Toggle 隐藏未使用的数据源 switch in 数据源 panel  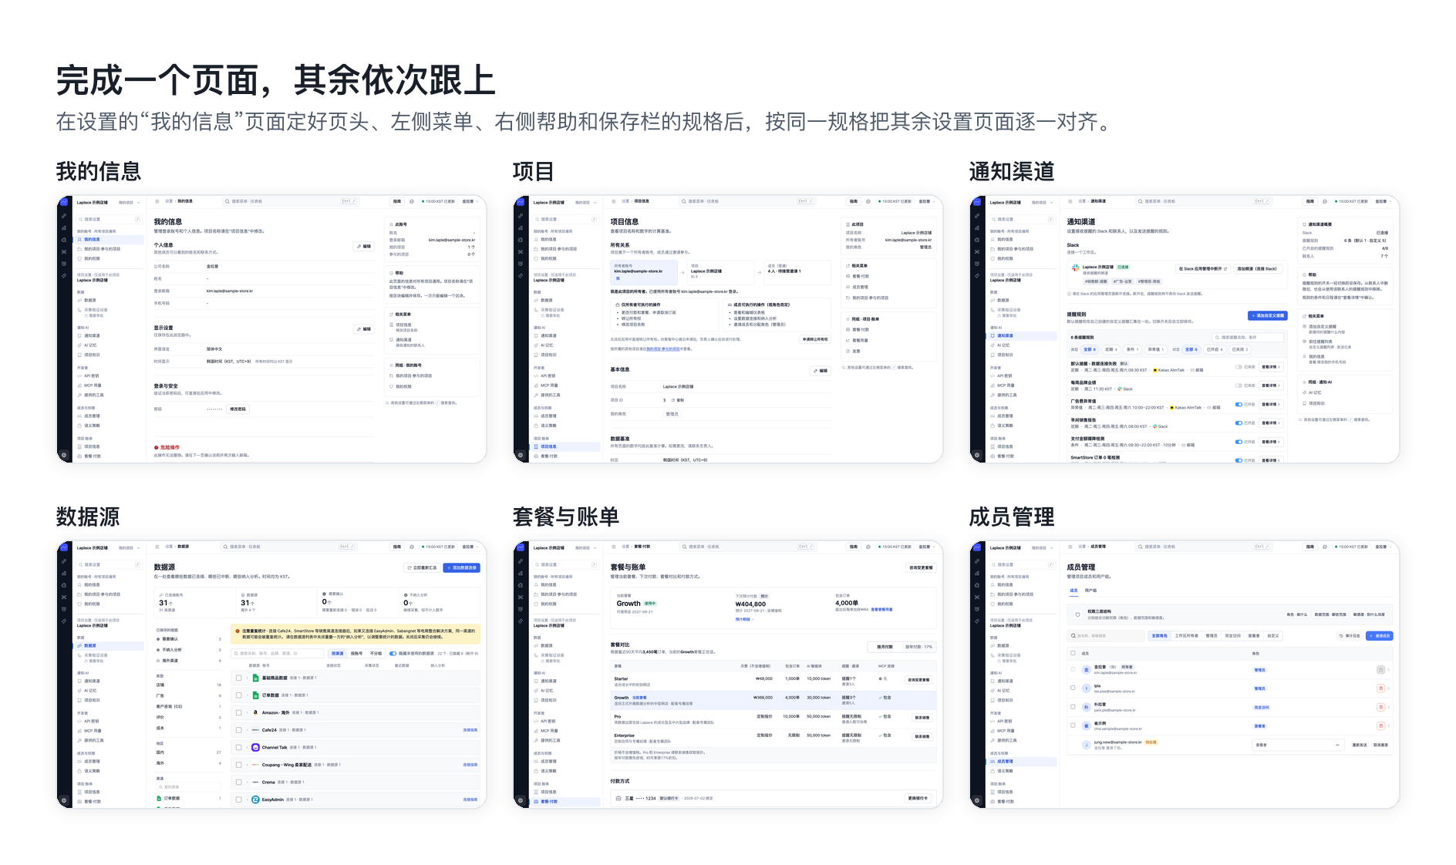tap(393, 653)
